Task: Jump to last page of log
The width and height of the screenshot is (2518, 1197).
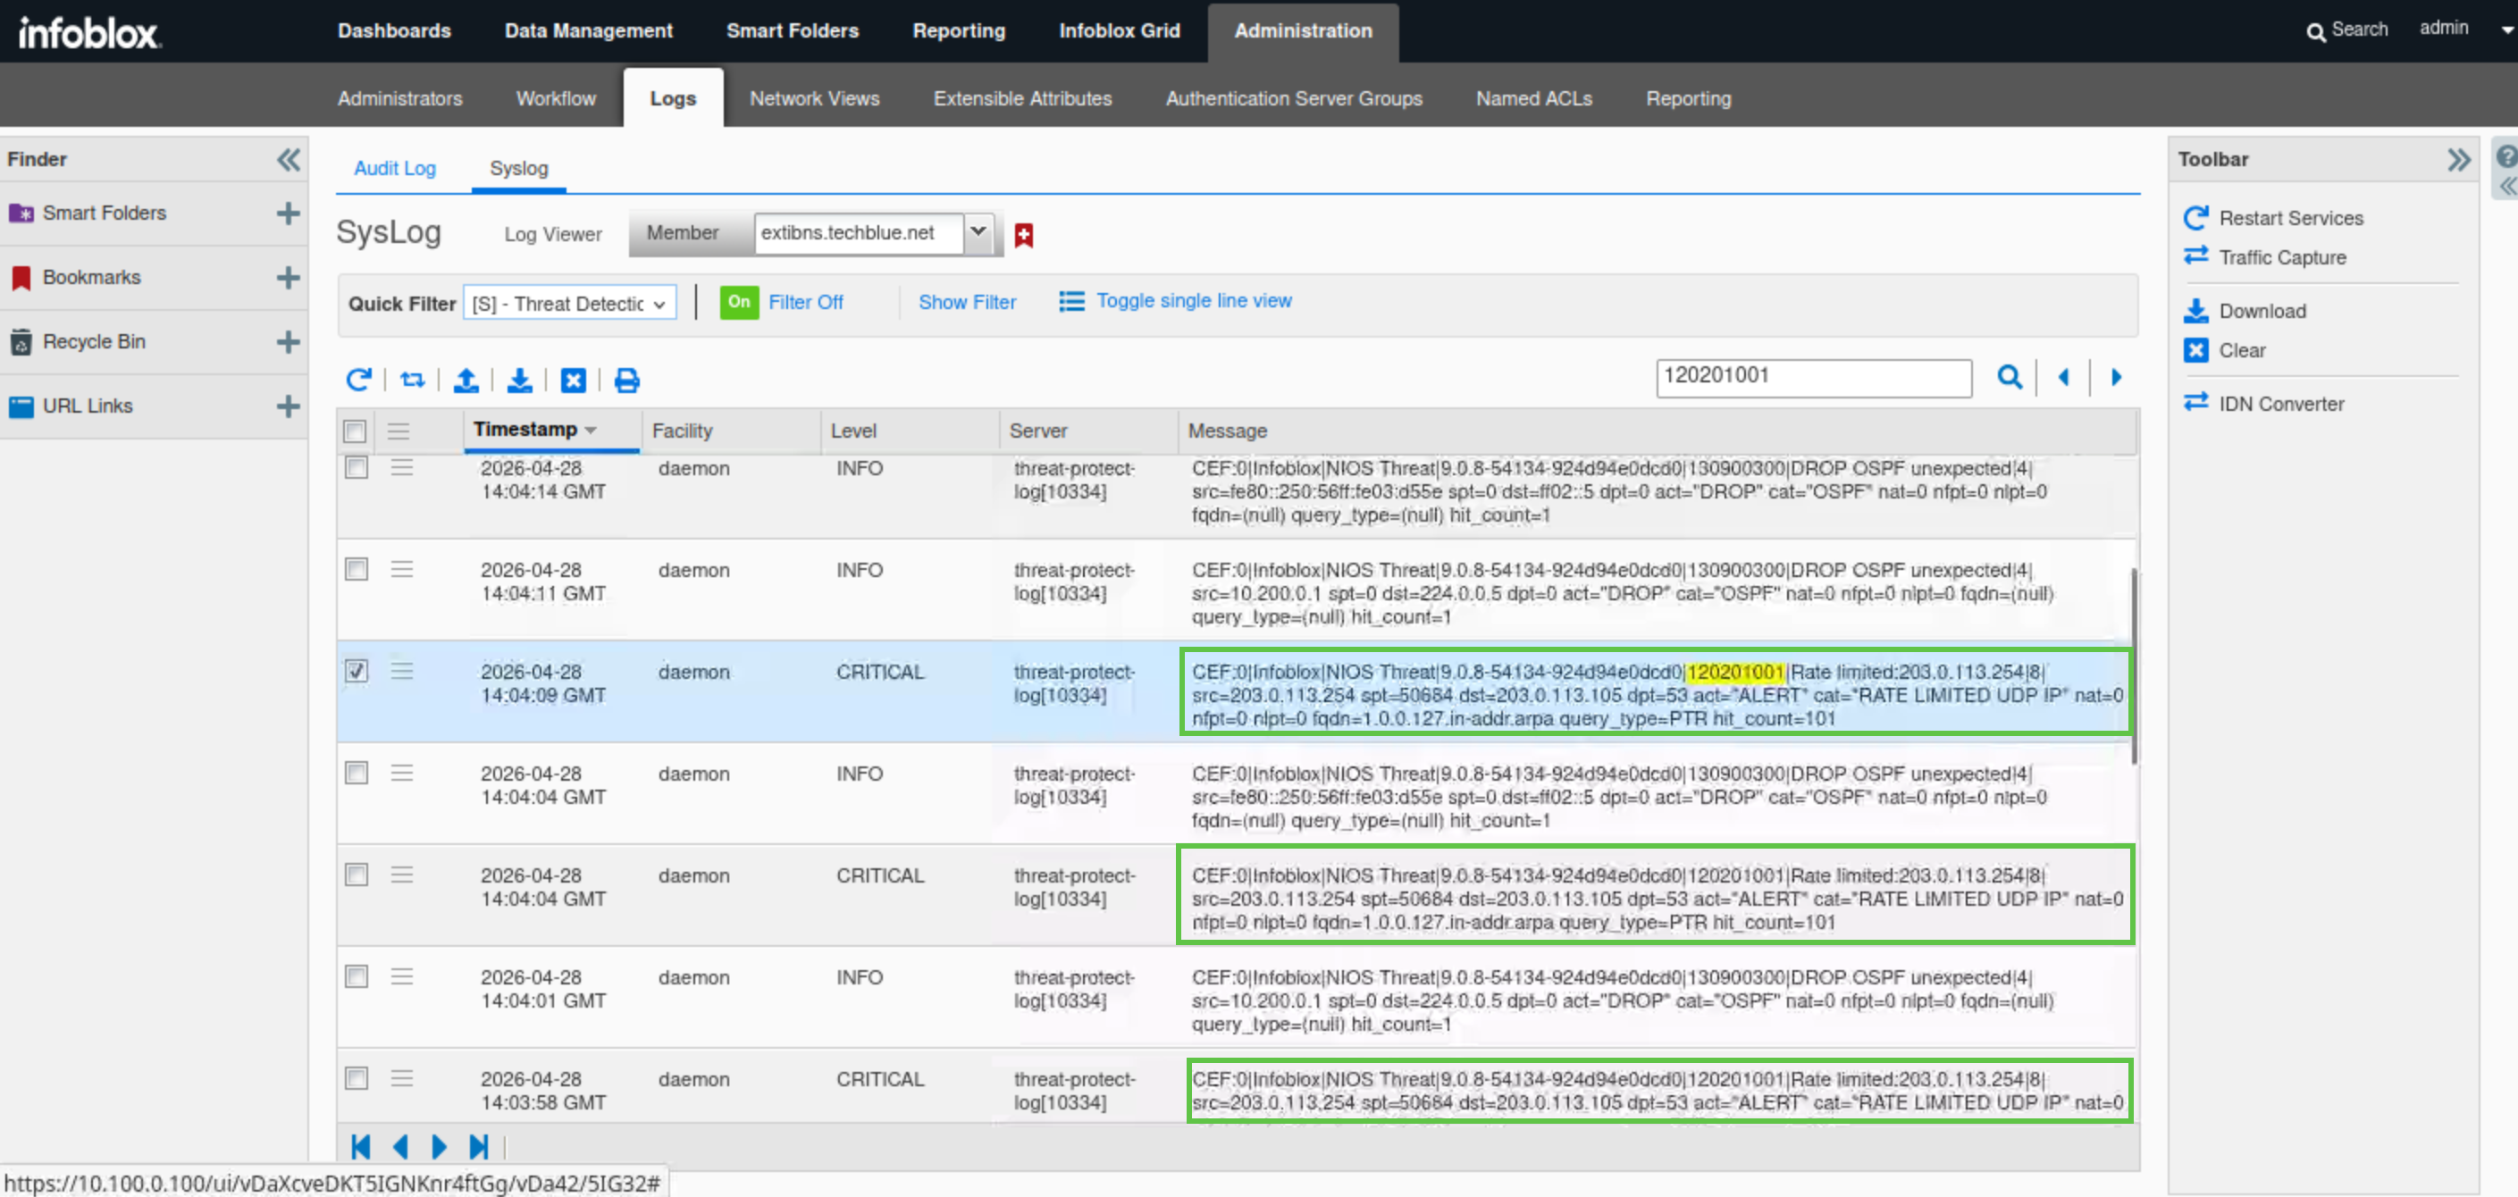Action: pos(478,1146)
